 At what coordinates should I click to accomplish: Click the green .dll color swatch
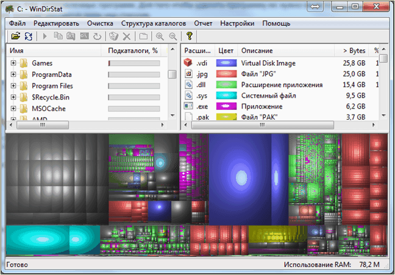click(226, 85)
